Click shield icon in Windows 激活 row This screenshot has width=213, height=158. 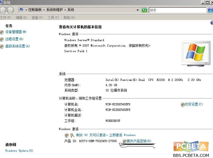[66, 135]
